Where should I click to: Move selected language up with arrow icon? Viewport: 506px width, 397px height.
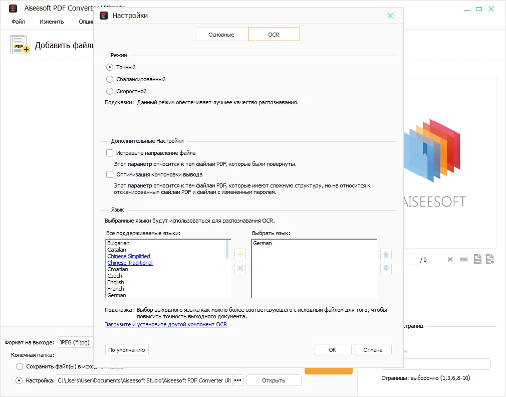(386, 255)
